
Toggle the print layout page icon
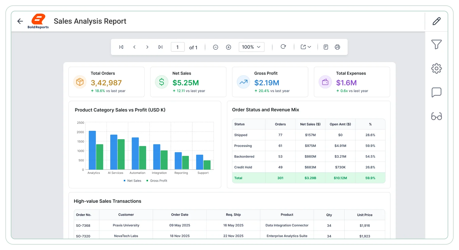point(326,47)
